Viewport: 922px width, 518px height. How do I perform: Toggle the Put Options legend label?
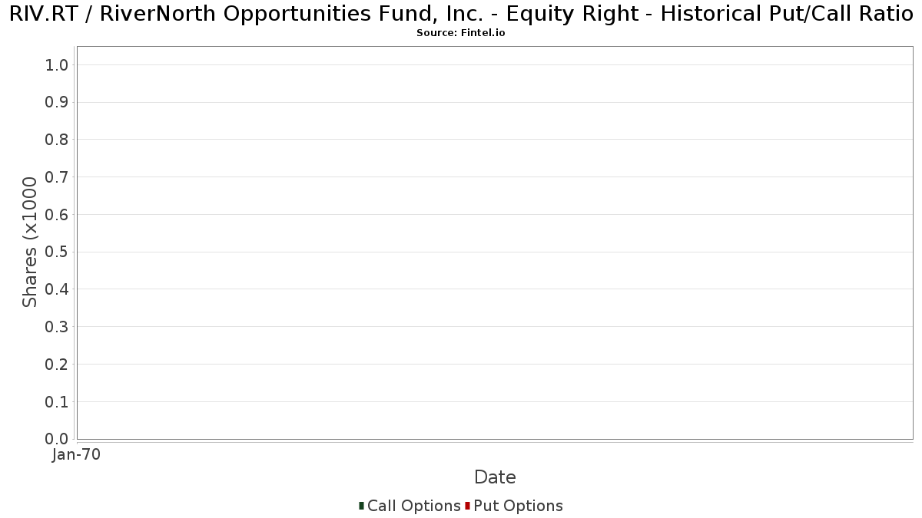(x=518, y=506)
